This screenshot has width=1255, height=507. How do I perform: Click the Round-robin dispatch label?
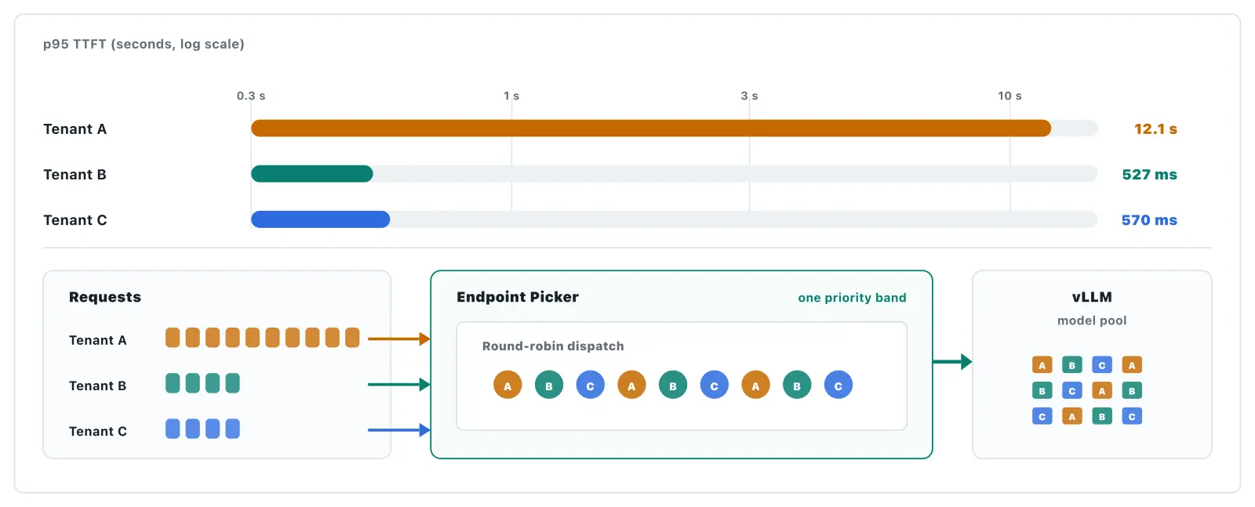tap(553, 346)
